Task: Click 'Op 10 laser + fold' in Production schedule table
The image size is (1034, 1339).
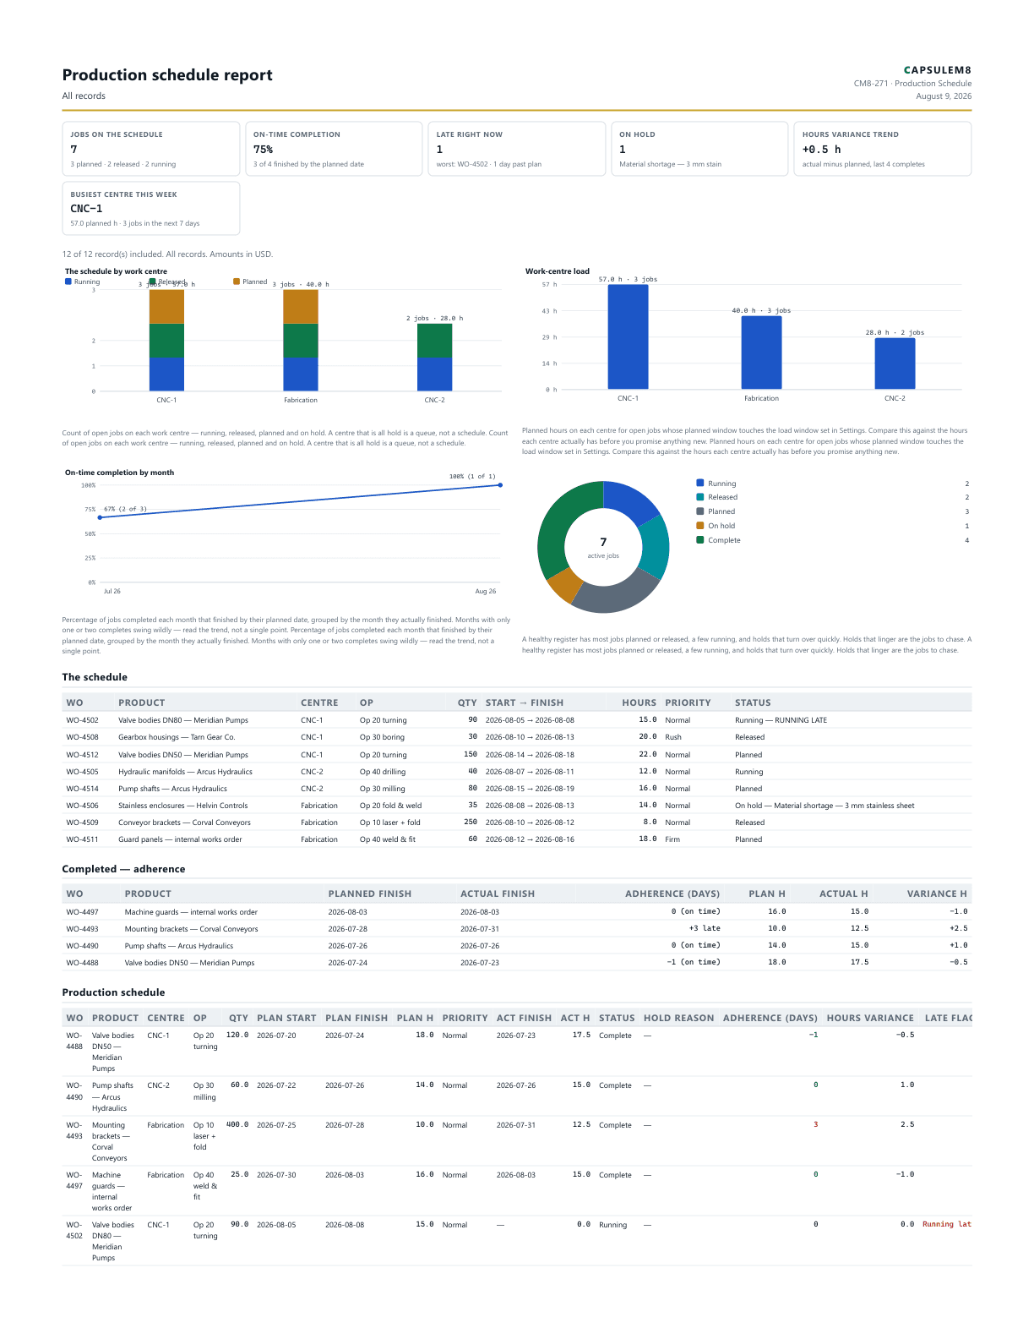Action: click(x=204, y=1136)
